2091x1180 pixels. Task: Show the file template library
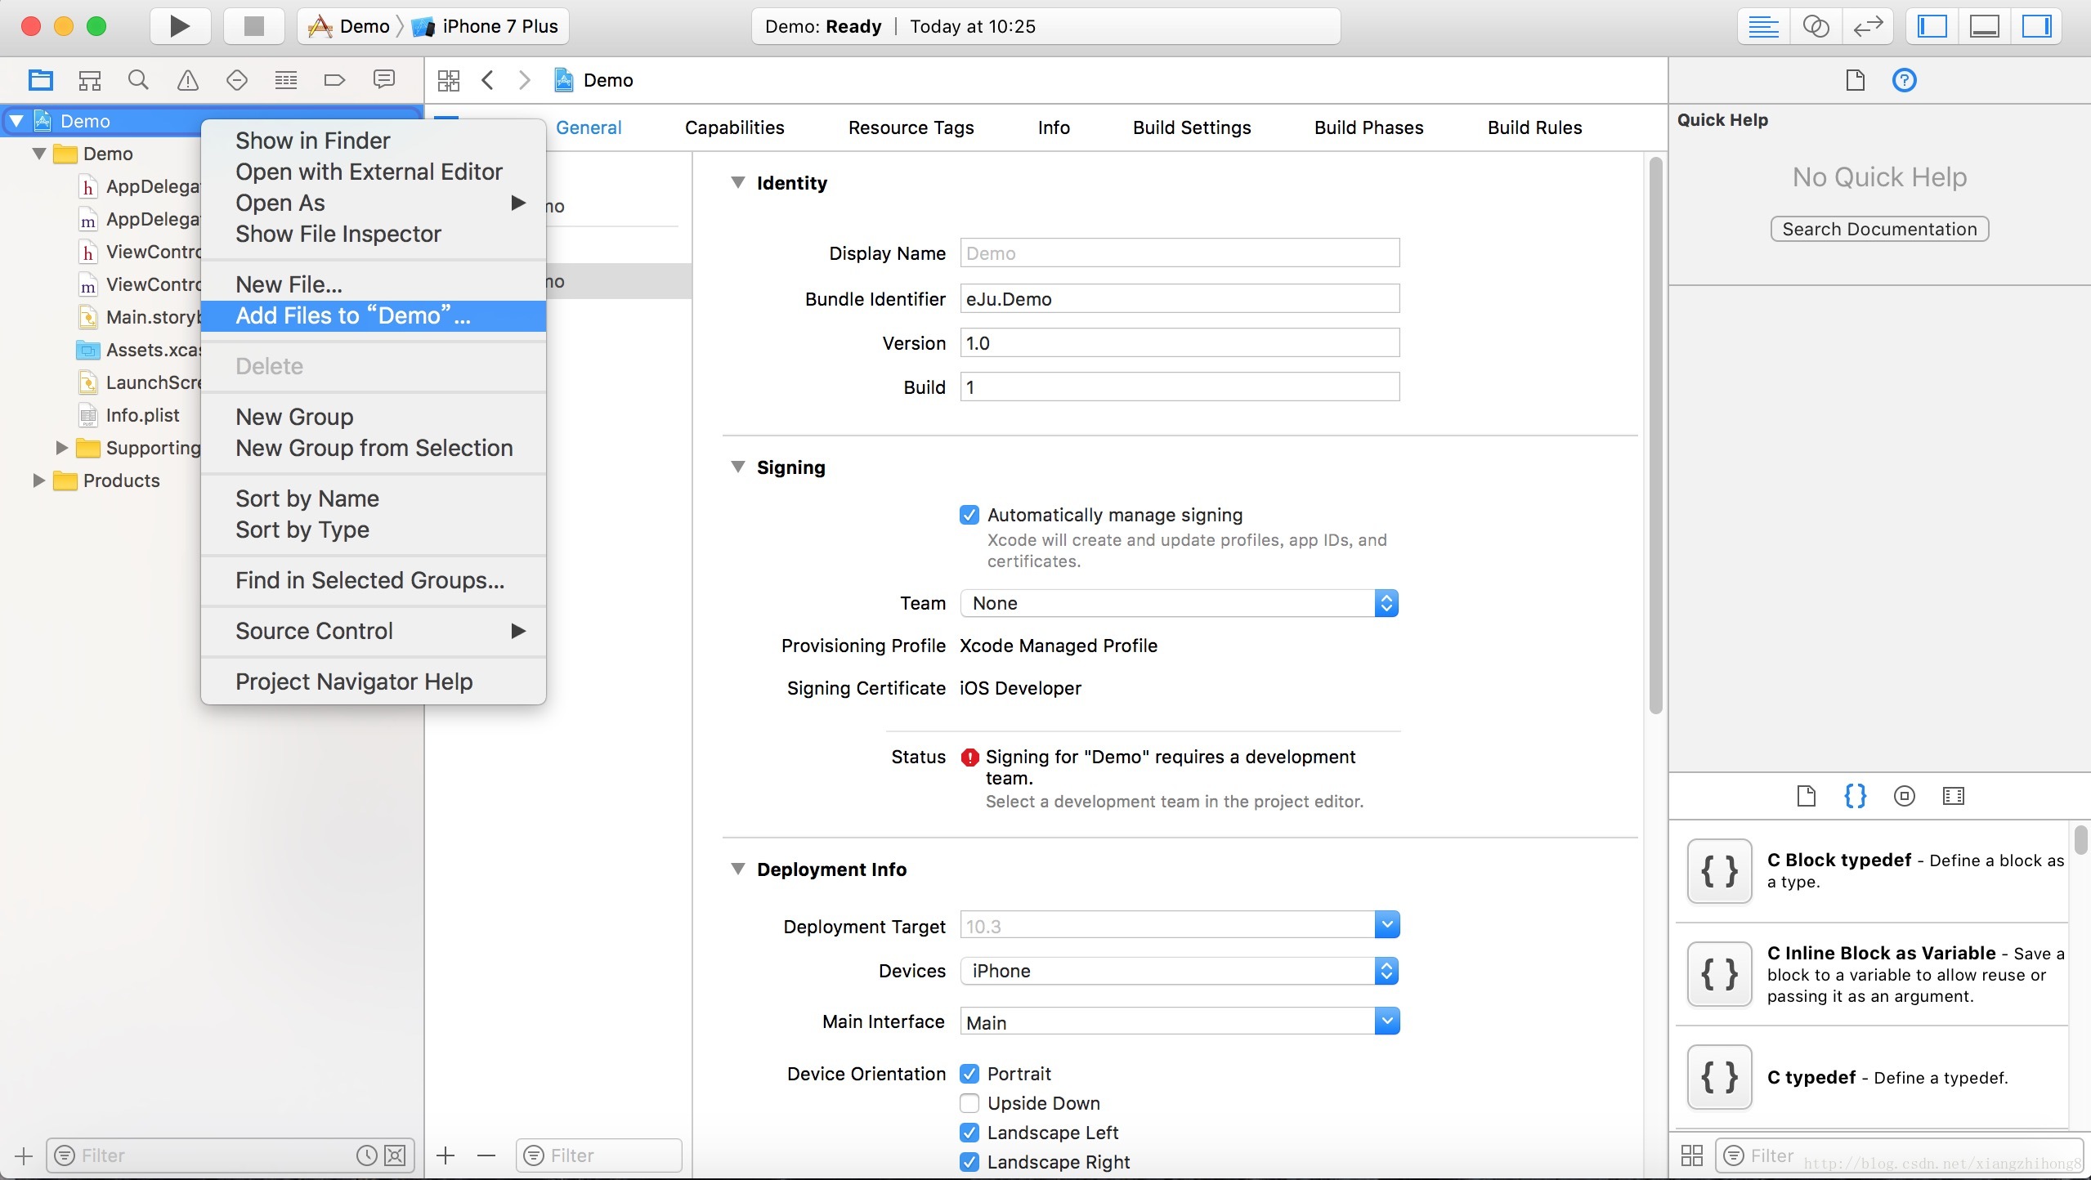click(x=1807, y=796)
